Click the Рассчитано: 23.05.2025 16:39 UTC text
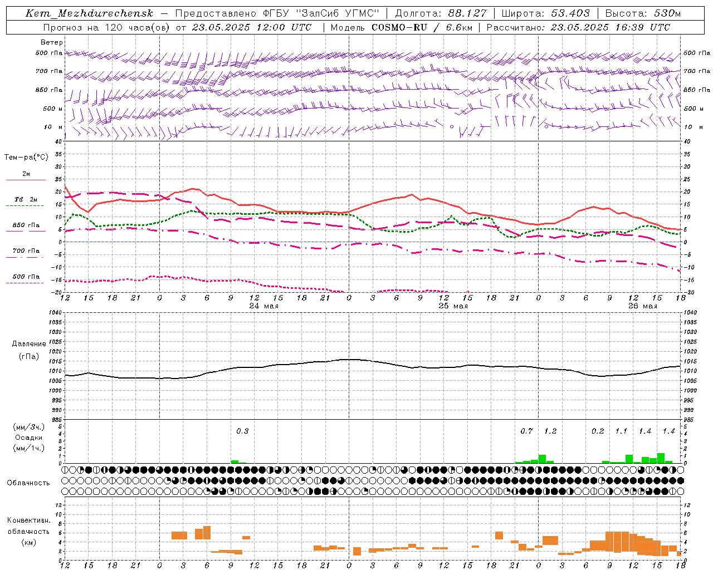Image resolution: width=713 pixels, height=570 pixels. (x=578, y=27)
